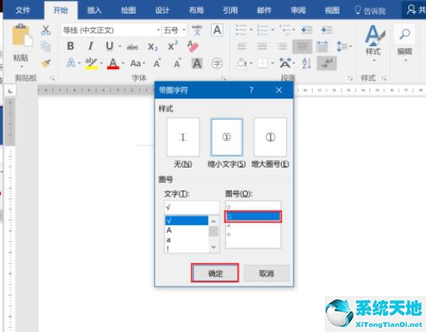Image resolution: width=426 pixels, height=332 pixels.
Task: Expand the font color arrow
Action: (x=122, y=63)
